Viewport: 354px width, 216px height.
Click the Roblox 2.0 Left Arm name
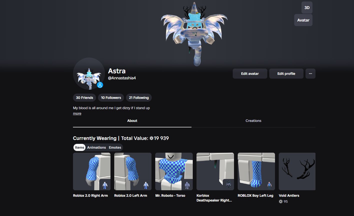(x=130, y=195)
